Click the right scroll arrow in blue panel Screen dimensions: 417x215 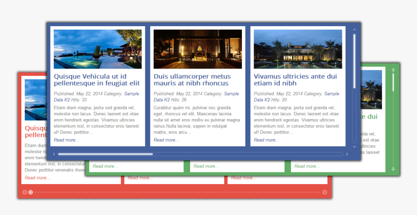pyautogui.click(x=347, y=154)
